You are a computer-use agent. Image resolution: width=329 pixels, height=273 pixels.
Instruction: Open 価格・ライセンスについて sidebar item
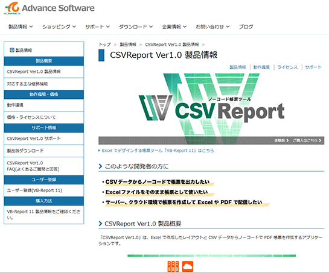pyautogui.click(x=44, y=117)
